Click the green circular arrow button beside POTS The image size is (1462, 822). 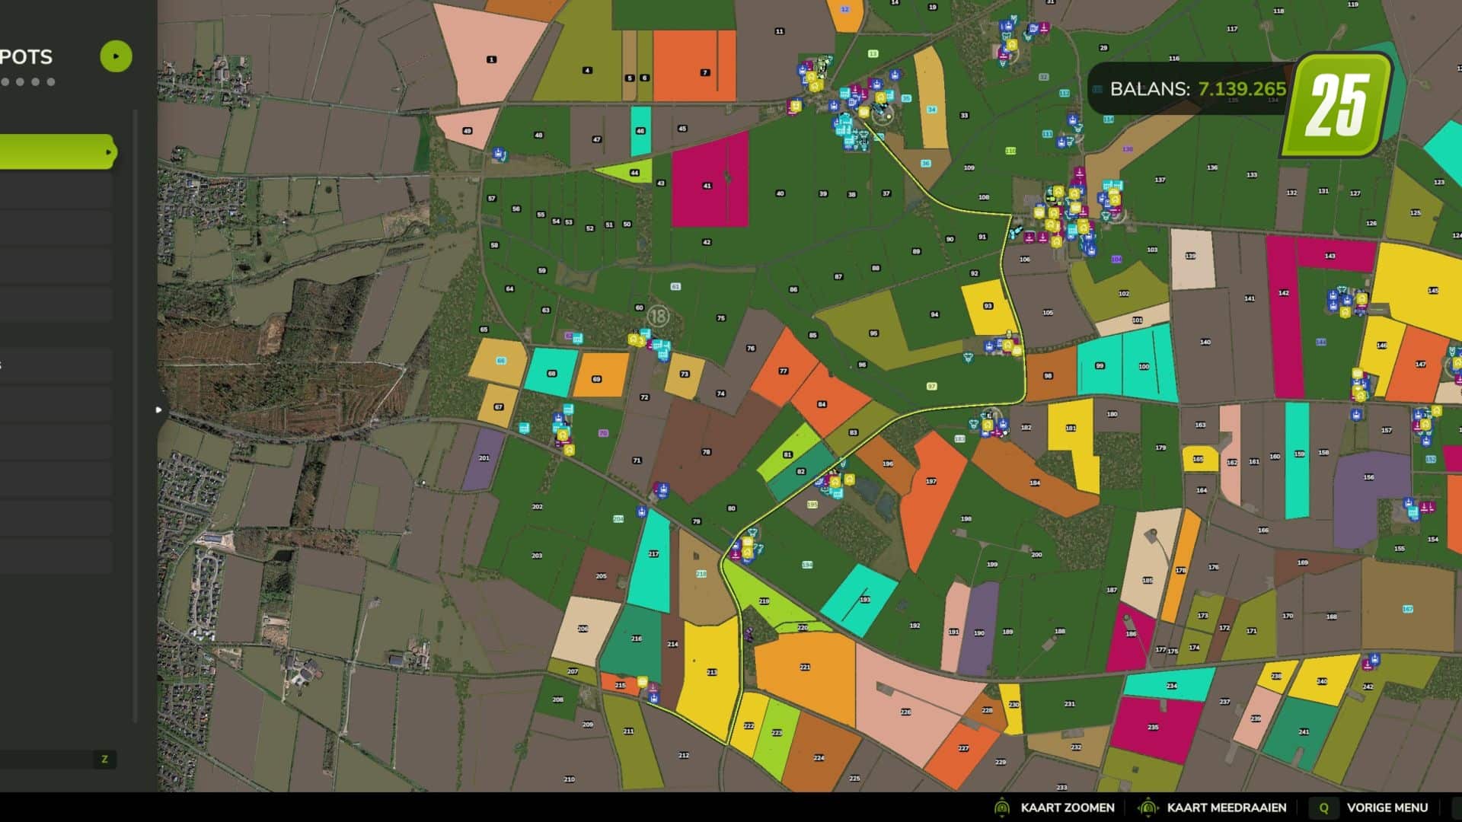pyautogui.click(x=116, y=56)
